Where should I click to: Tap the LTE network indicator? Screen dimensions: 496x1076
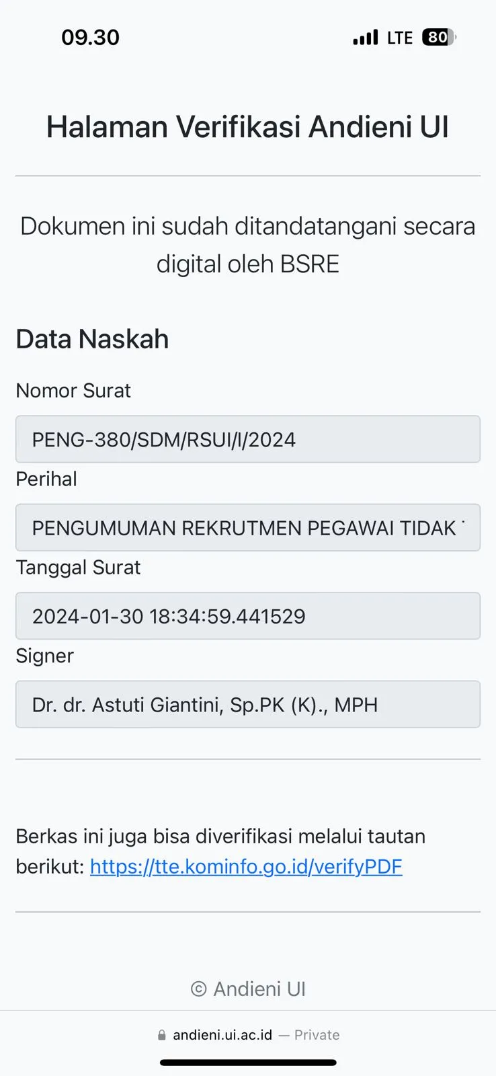(x=401, y=37)
